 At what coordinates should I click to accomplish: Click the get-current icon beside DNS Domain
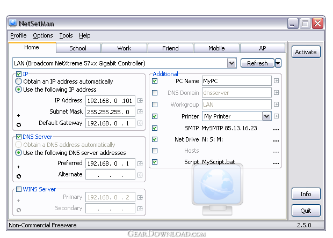click(276, 93)
